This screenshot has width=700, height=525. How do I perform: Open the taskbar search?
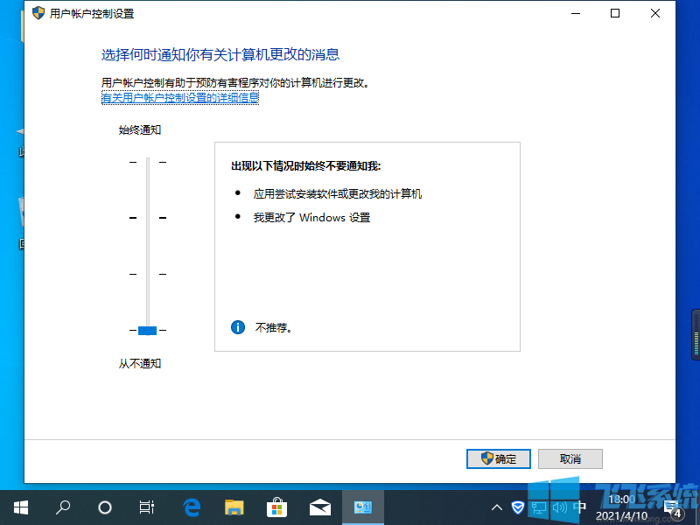coord(62,507)
